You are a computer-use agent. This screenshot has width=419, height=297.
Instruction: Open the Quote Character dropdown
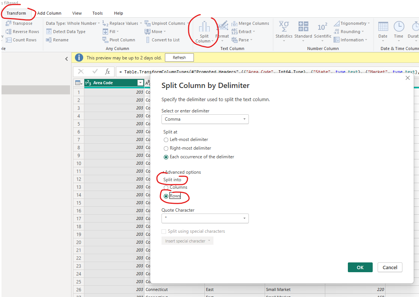click(205, 218)
